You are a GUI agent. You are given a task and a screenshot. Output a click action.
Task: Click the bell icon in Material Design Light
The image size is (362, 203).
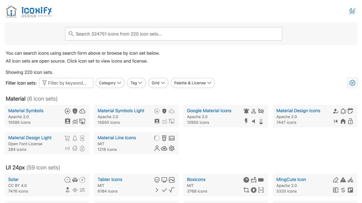(x=75, y=138)
